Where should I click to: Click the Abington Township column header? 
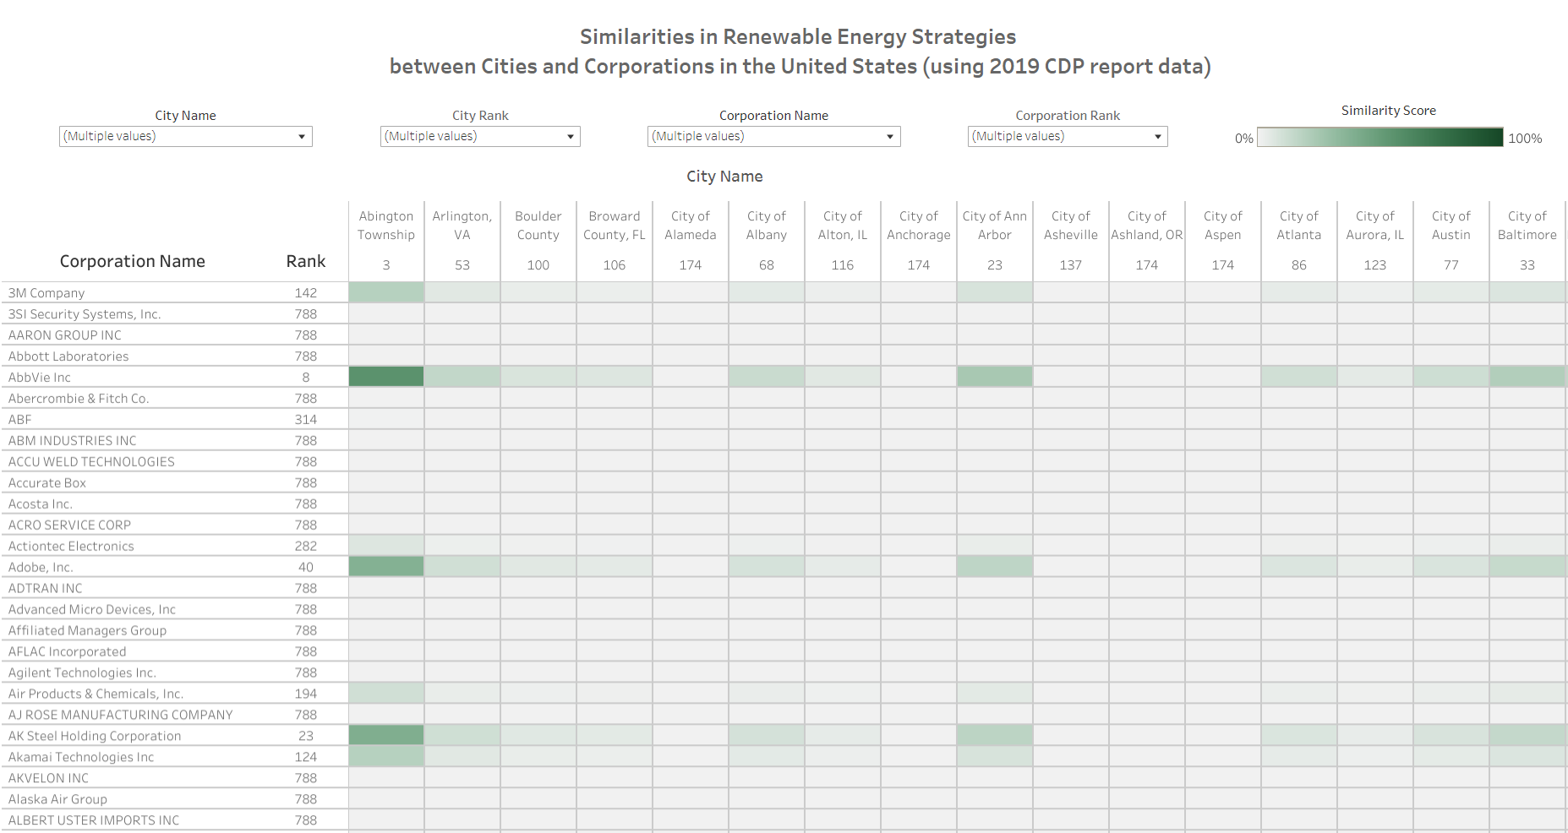coord(386,226)
